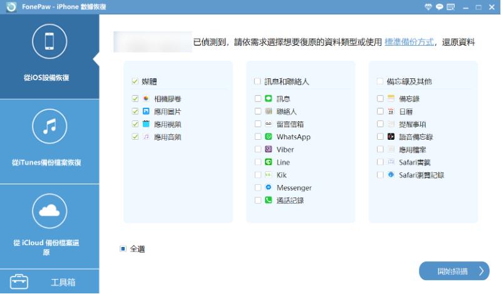
Task: Open the 標準備份方式 link
Action: coord(409,42)
